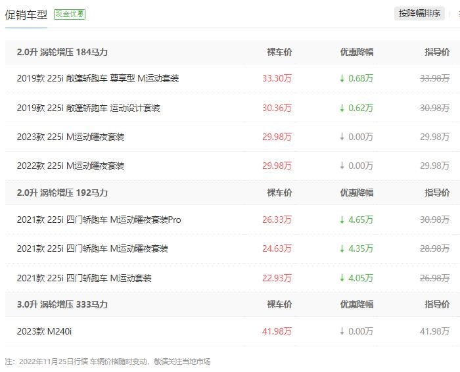Viewport: 460px width, 372px height.
Task: Click the 现金优惠 green badge
Action: coord(70,14)
